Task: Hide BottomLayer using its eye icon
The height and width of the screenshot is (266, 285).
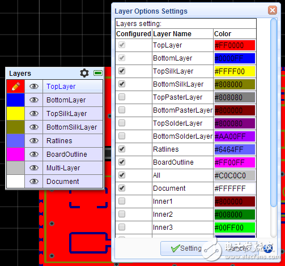Action: point(34,100)
